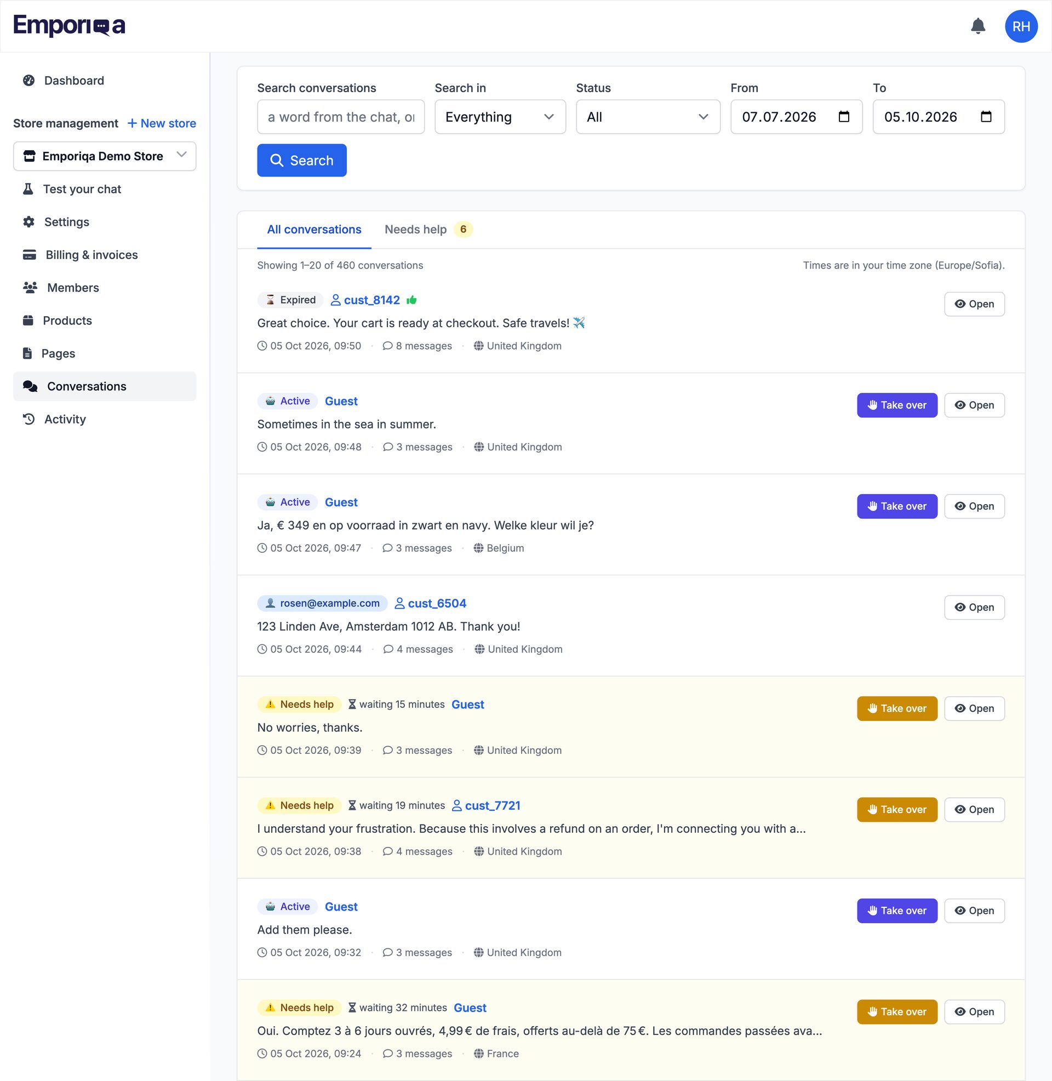Open the 'Sometimes in the sea' conversation
1052x1081 pixels.
coord(974,405)
